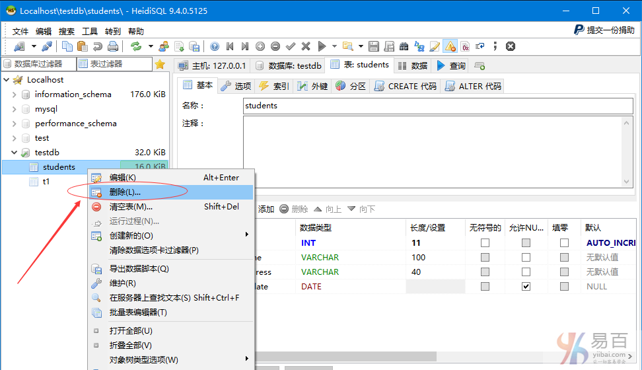Click the binoculars find icon
Screen dimensions: 642x370
(404, 46)
